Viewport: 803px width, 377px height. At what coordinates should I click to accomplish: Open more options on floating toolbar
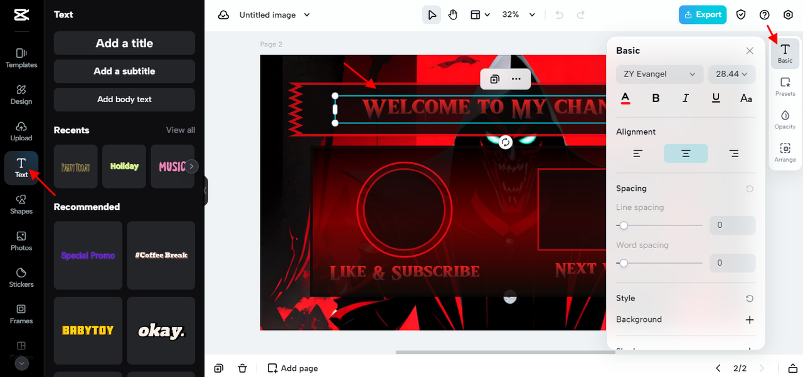point(516,79)
